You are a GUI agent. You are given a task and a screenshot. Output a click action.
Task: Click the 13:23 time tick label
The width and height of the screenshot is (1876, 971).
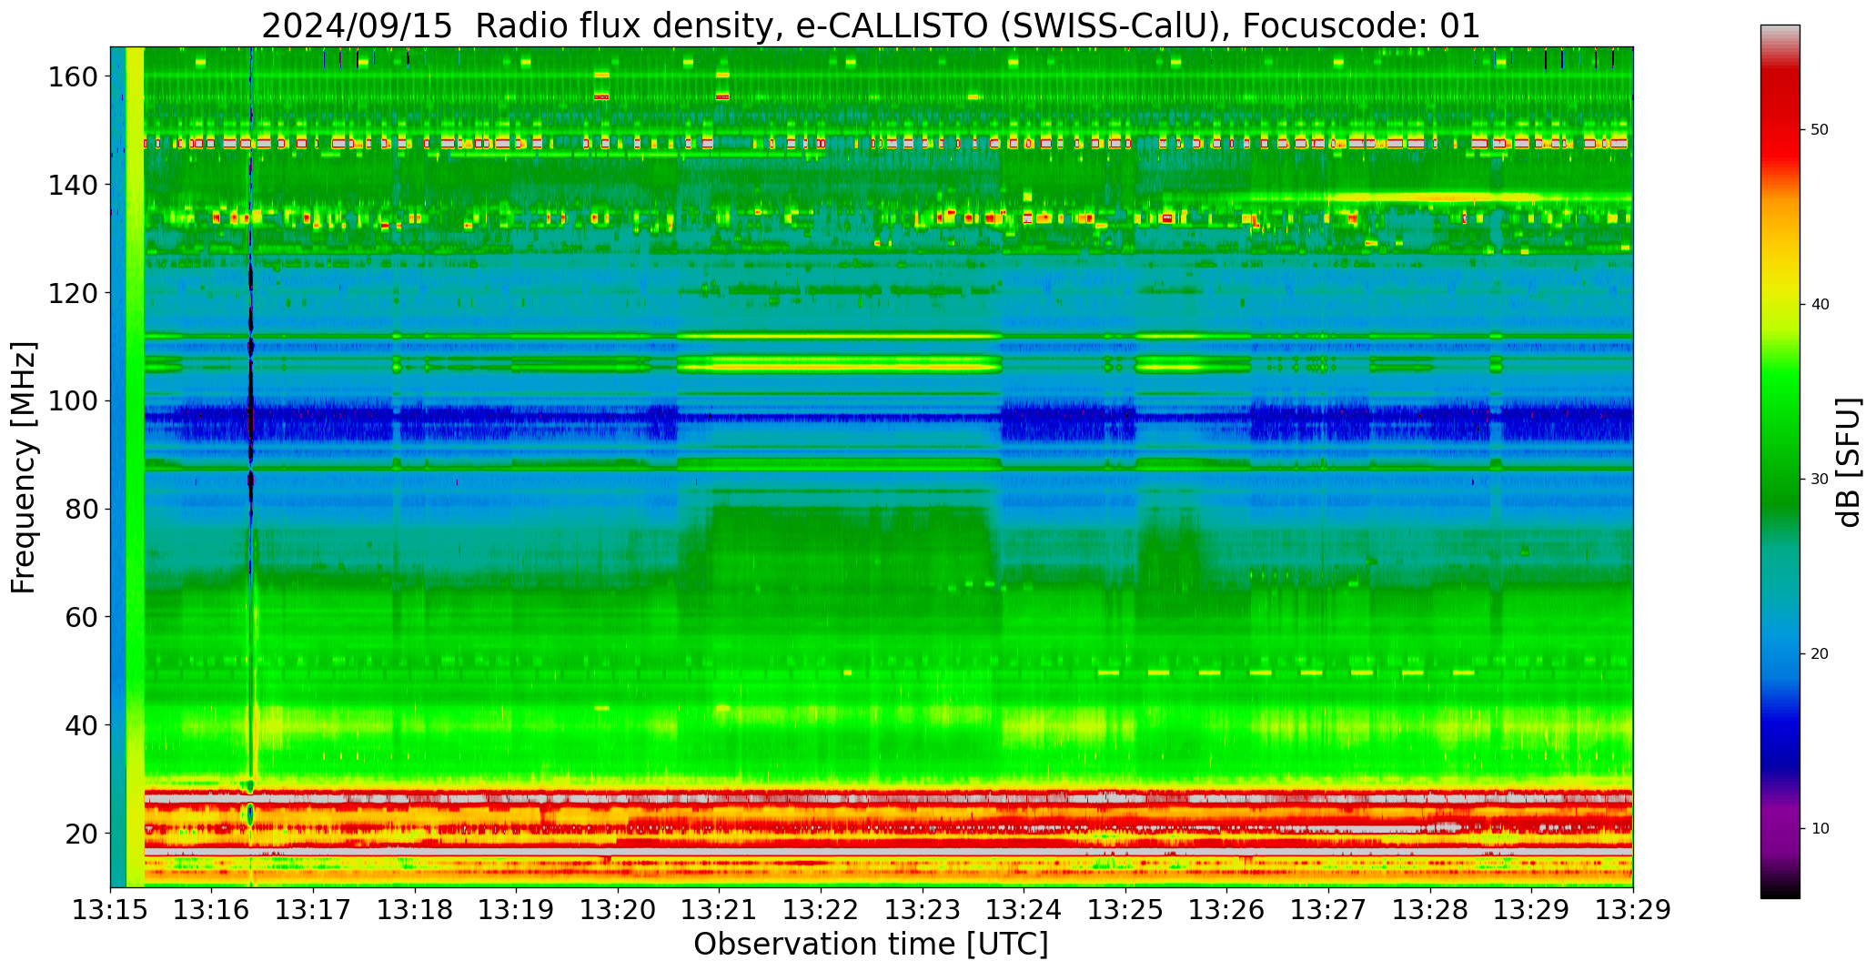(923, 910)
